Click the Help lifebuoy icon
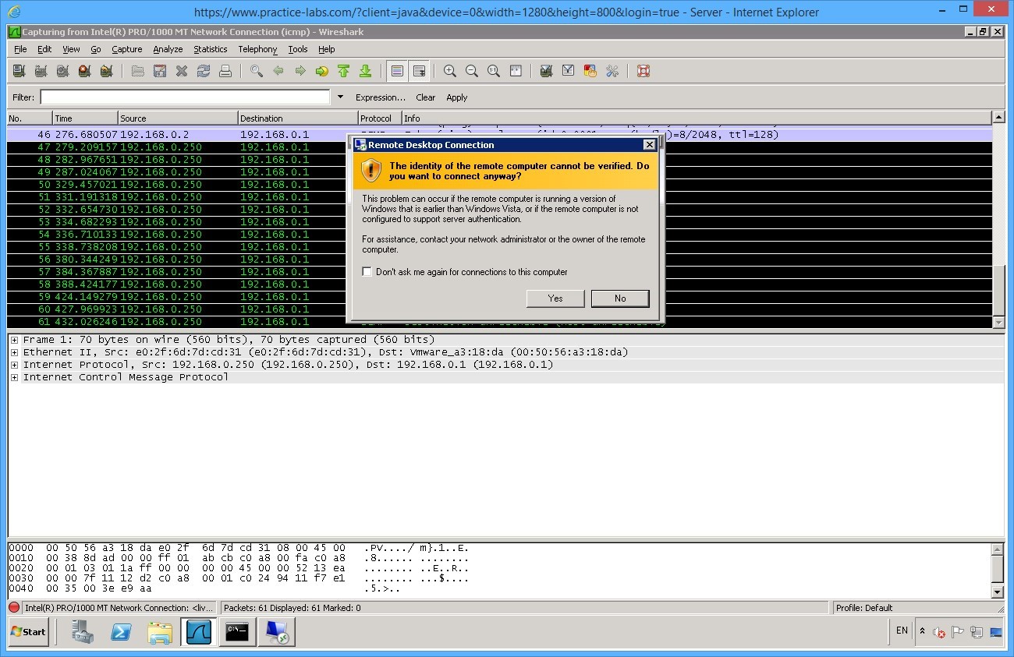The width and height of the screenshot is (1014, 657). tap(643, 71)
